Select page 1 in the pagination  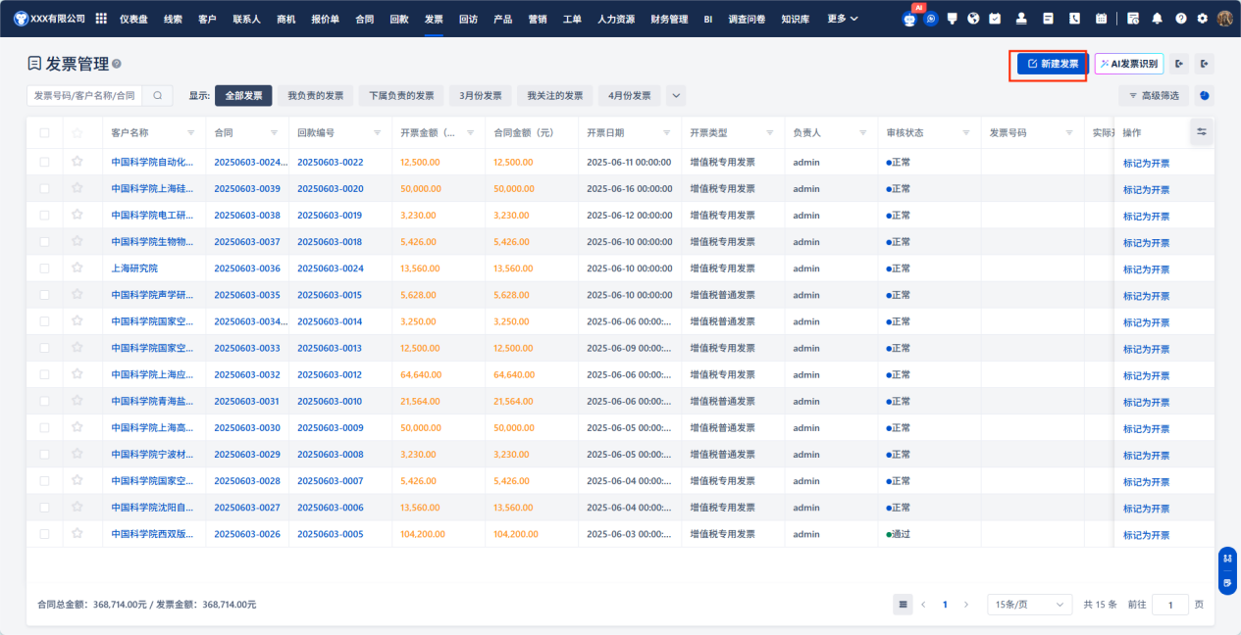(945, 605)
